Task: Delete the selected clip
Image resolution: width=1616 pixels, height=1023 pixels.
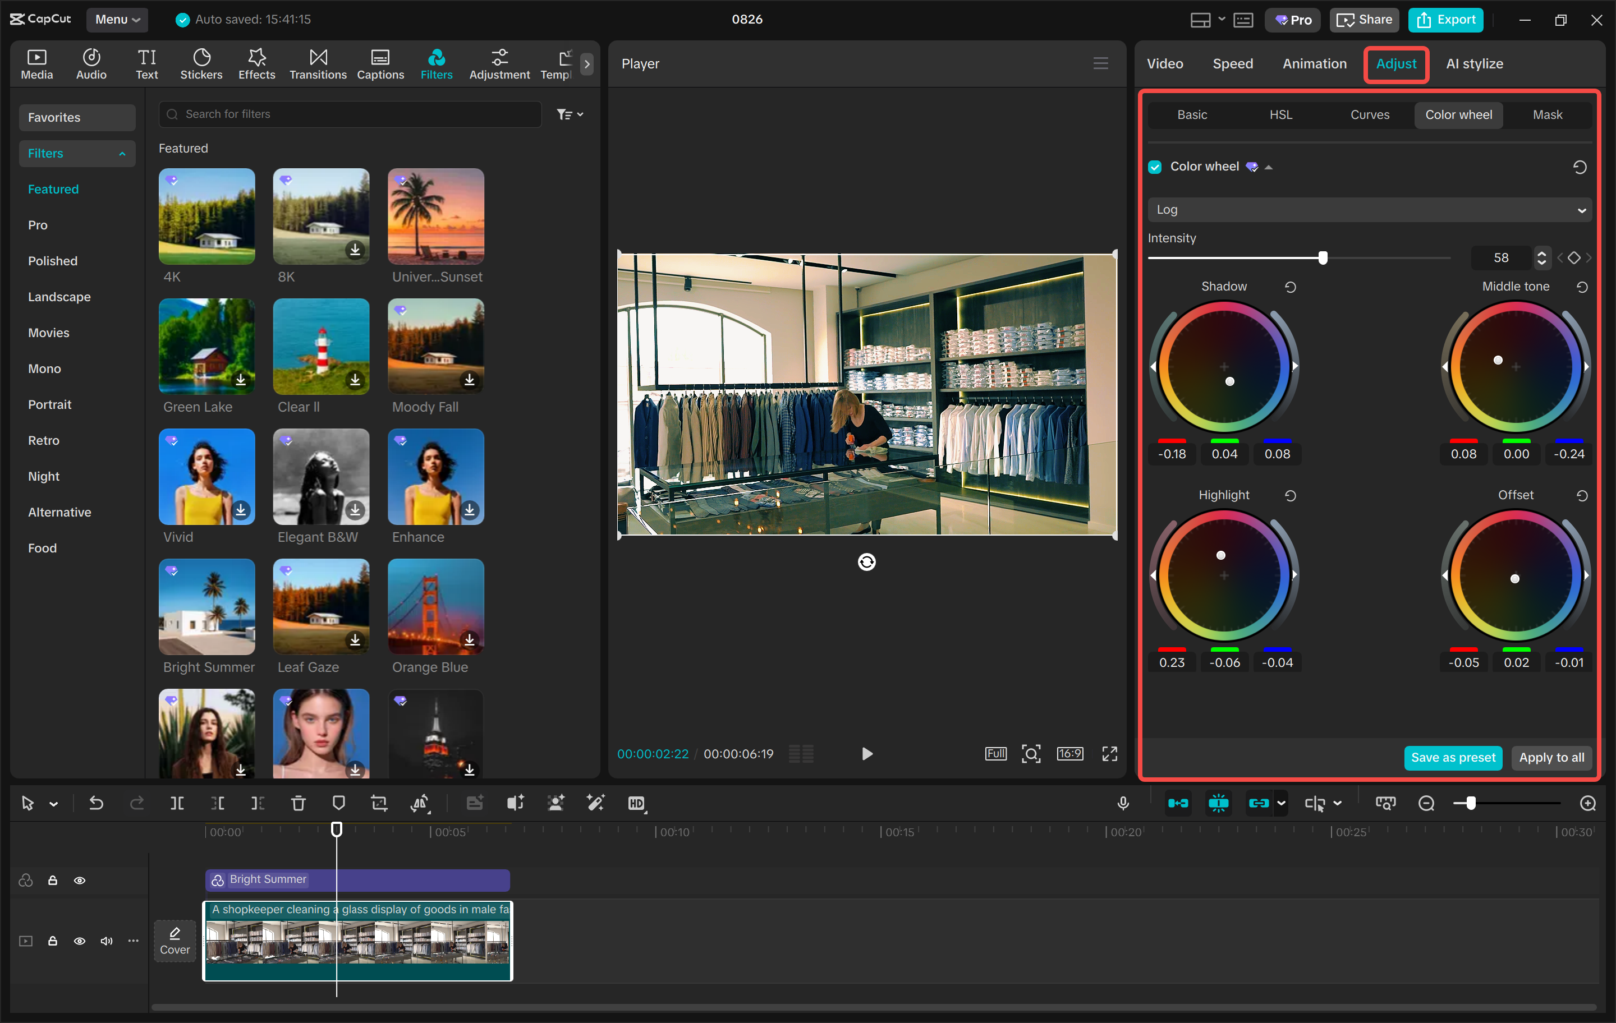Action: [x=298, y=803]
